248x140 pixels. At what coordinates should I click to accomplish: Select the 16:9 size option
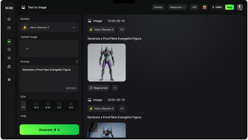click(x=36, y=105)
